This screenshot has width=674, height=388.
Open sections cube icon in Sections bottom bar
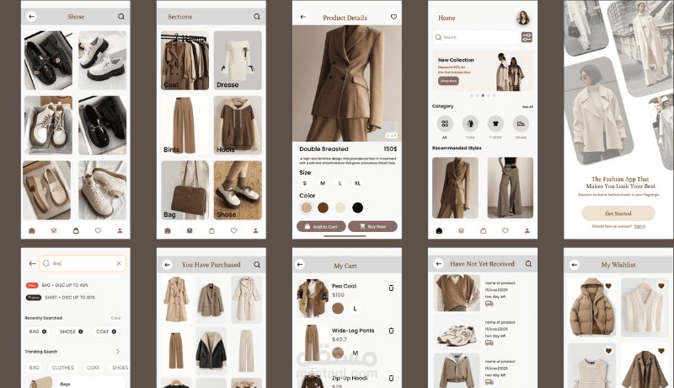click(190, 230)
